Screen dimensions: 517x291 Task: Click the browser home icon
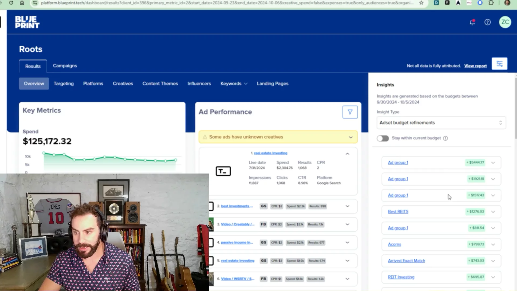click(x=22, y=3)
